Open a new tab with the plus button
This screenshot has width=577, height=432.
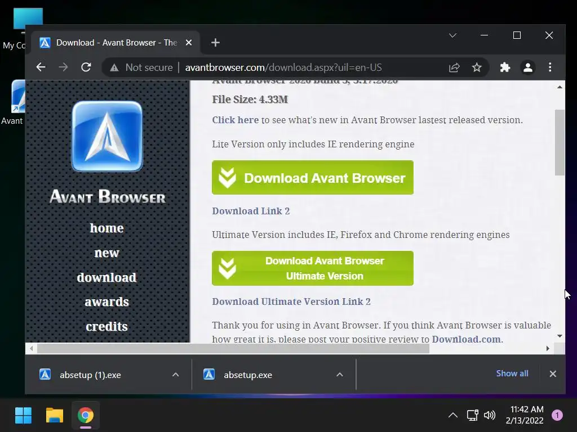(x=216, y=43)
